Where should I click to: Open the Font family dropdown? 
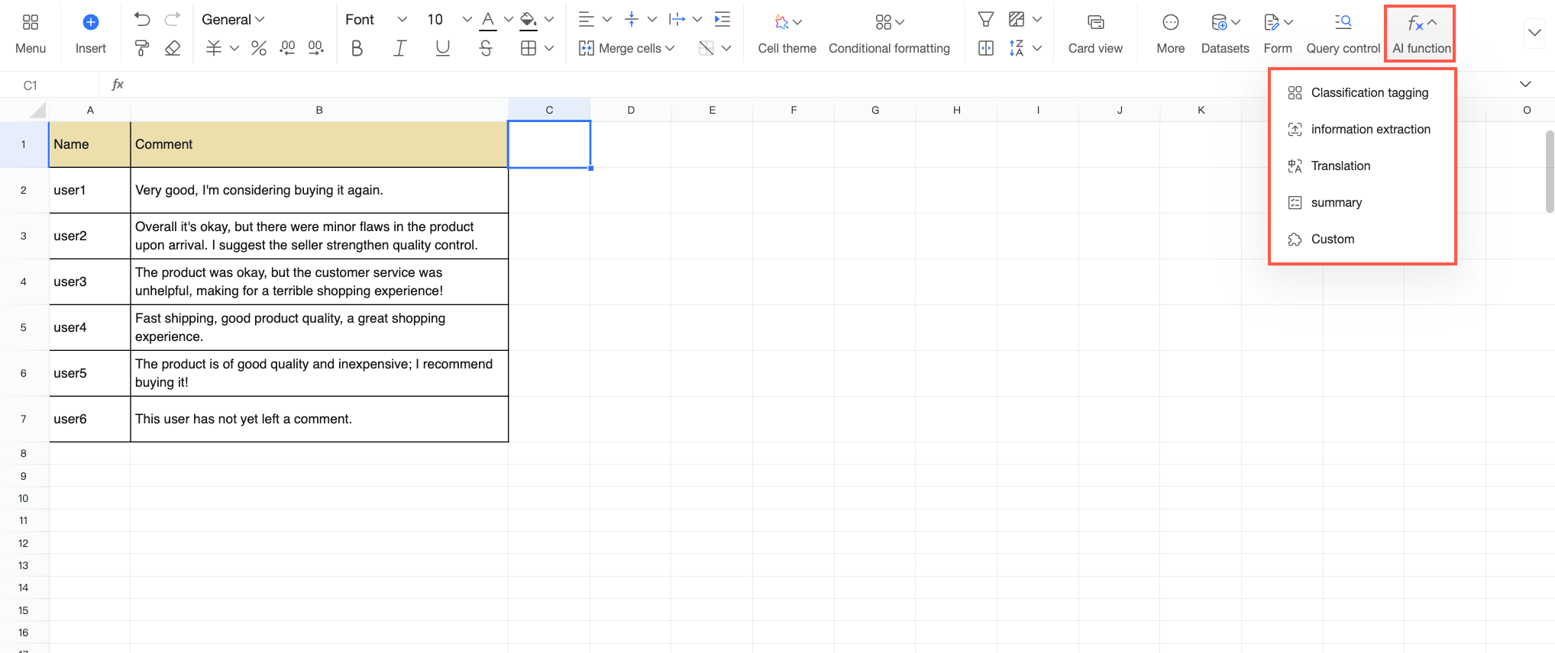pyautogui.click(x=376, y=20)
